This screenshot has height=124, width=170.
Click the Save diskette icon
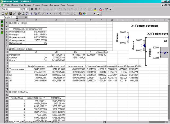point(11,13)
